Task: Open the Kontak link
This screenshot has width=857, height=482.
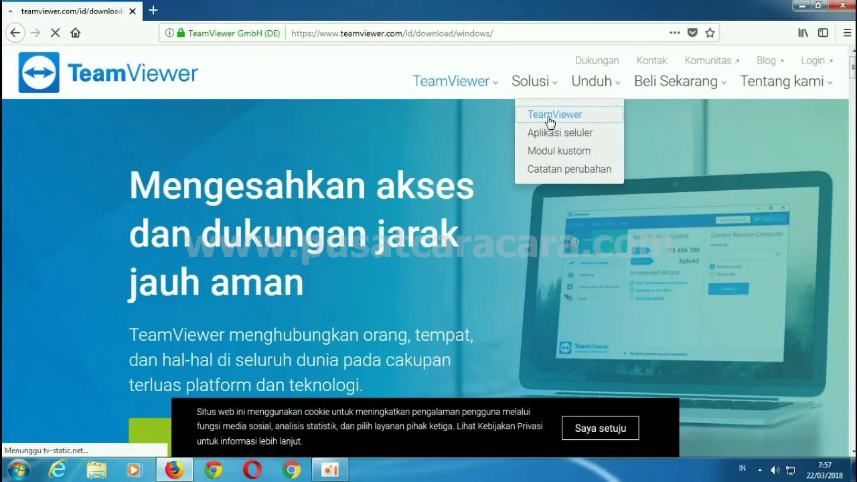Action: point(651,60)
